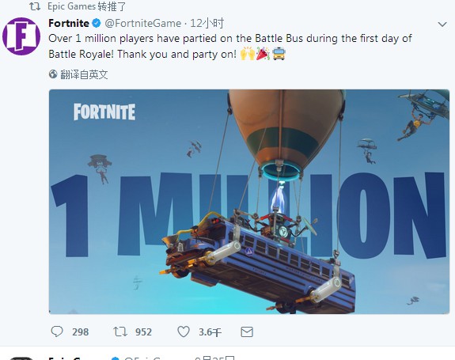Open the 12小时 timestamp of the tweet
The image size is (455, 360).
(x=207, y=23)
